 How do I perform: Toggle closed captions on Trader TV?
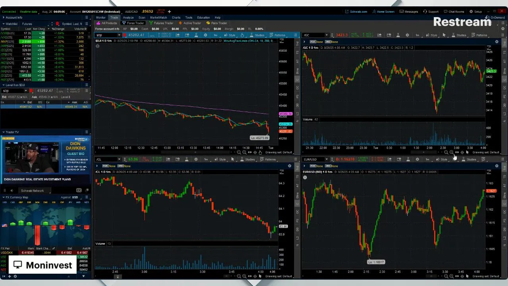pos(79,191)
